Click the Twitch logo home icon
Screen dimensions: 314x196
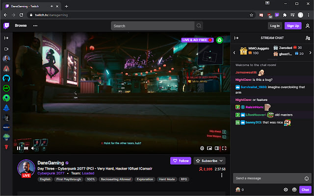point(6,26)
